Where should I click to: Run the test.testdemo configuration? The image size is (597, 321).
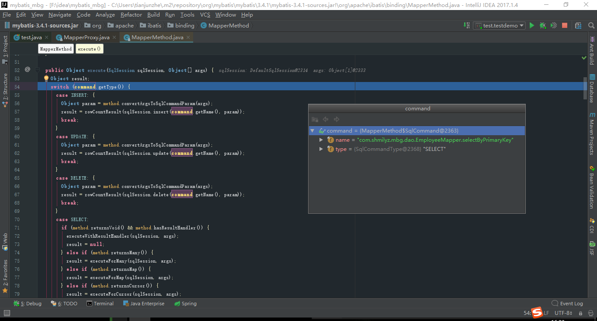click(532, 25)
